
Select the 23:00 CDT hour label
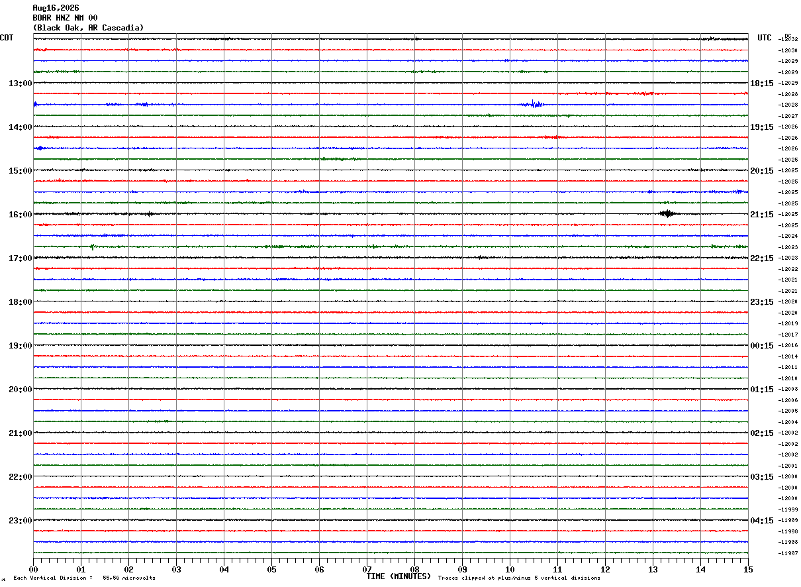click(21, 521)
